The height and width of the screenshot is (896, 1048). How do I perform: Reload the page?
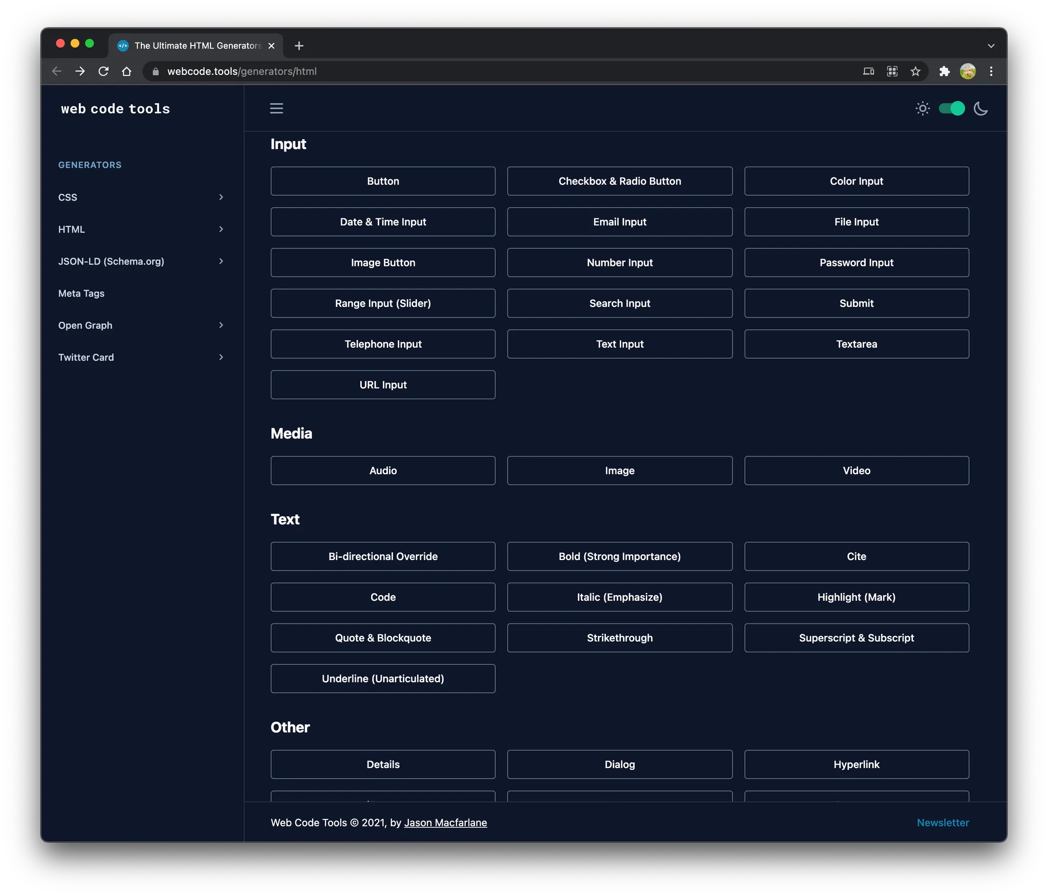pyautogui.click(x=103, y=72)
